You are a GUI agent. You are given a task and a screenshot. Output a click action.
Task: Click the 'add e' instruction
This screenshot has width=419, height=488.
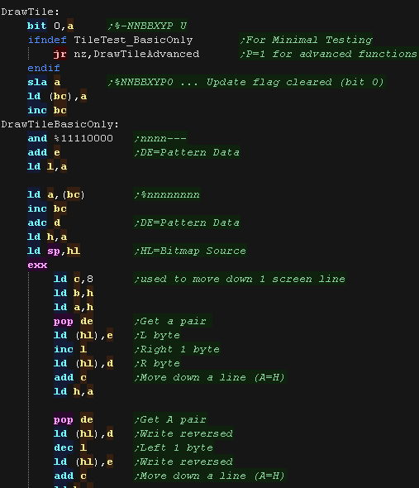44,152
